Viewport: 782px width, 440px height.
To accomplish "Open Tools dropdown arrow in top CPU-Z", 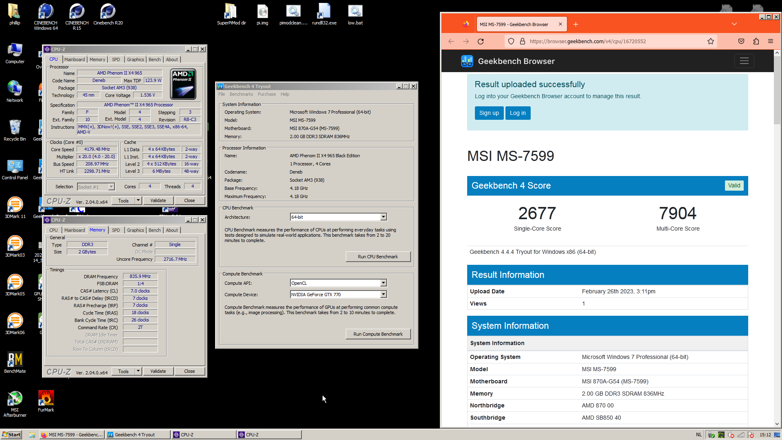I will point(138,200).
